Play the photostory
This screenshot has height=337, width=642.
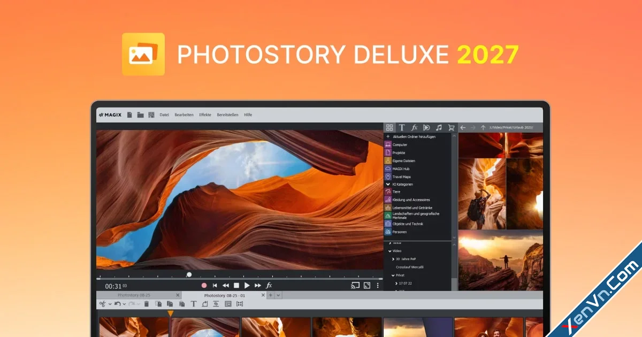point(247,286)
